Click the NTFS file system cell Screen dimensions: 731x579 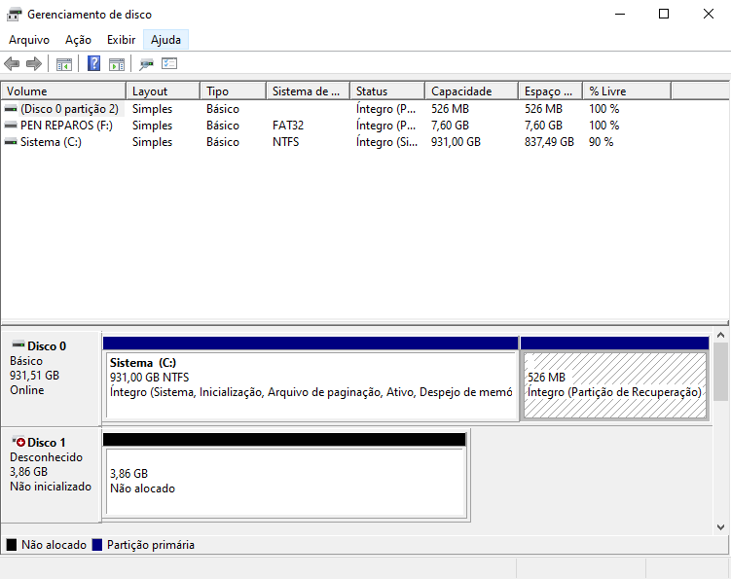[x=286, y=142]
